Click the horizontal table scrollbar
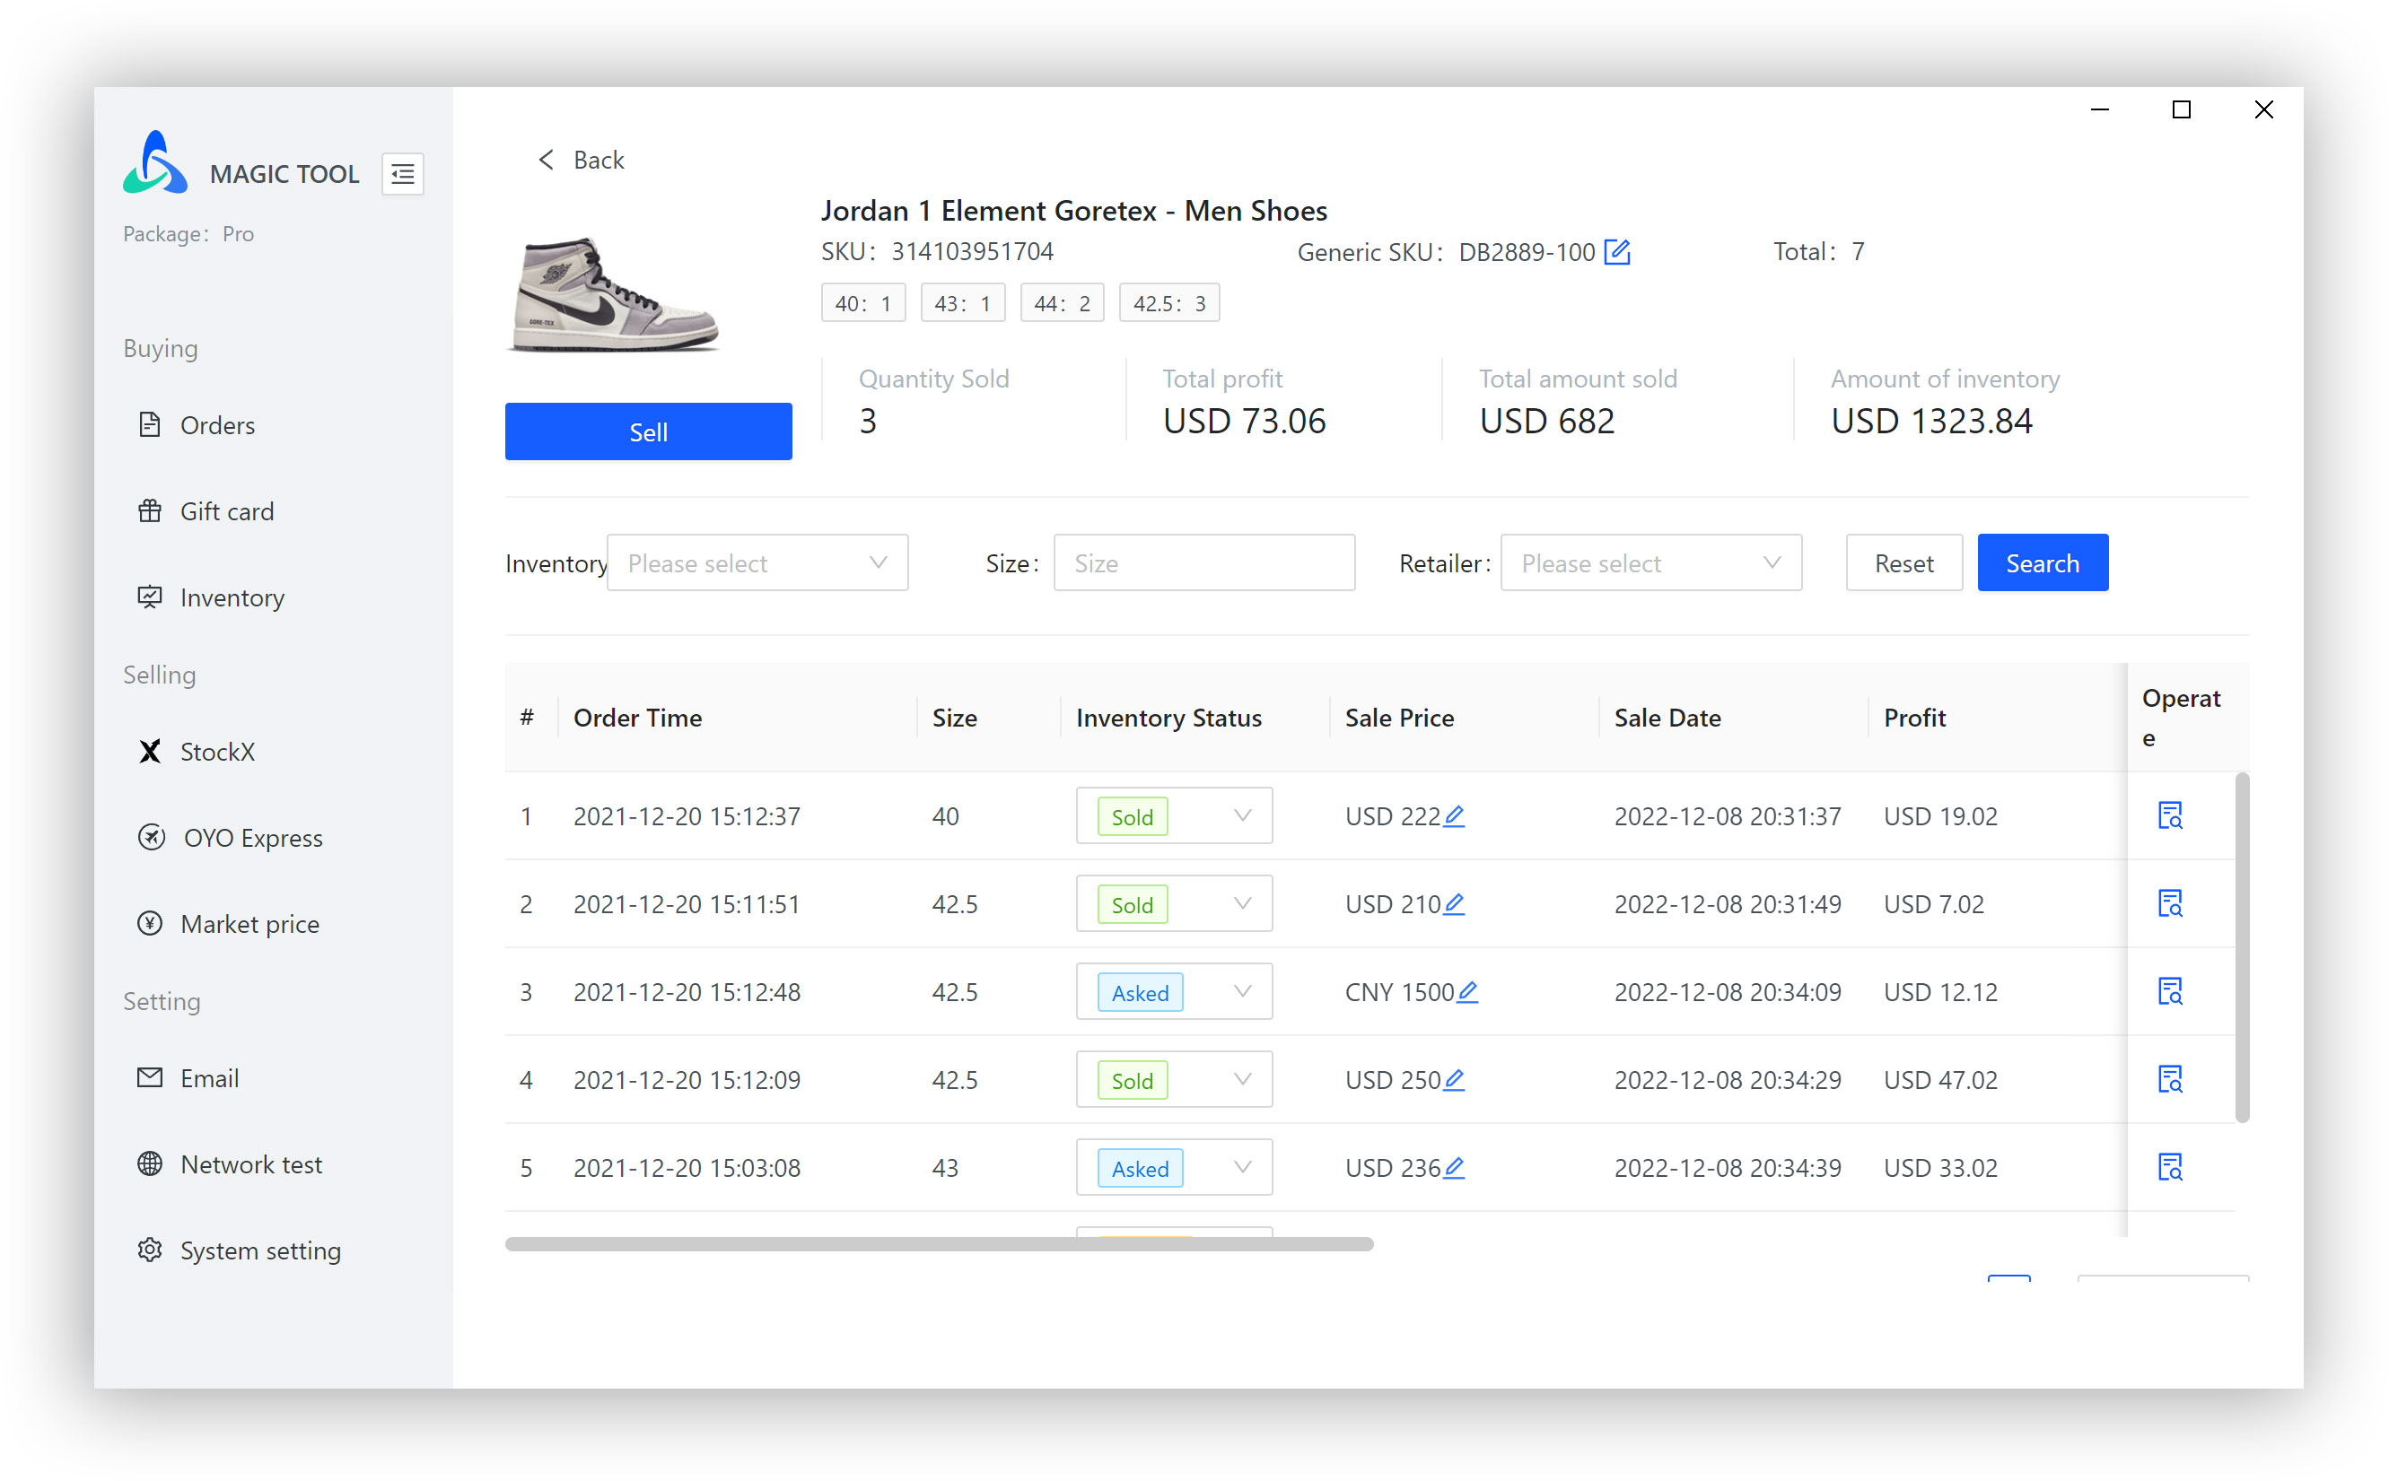This screenshot has height=1481, width=2389. [x=938, y=1244]
